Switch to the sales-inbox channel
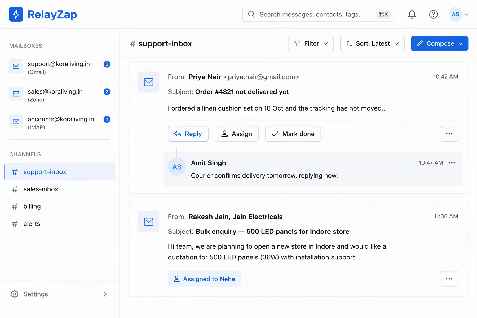Viewport: 477px width, 318px height. click(60, 189)
